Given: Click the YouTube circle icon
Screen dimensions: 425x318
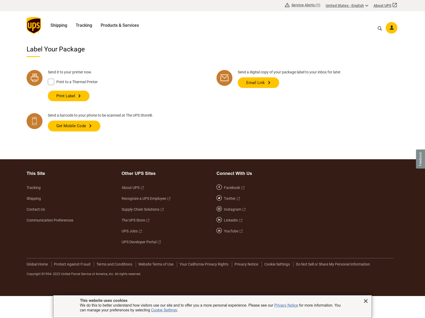Looking at the screenshot, I should (x=219, y=231).
